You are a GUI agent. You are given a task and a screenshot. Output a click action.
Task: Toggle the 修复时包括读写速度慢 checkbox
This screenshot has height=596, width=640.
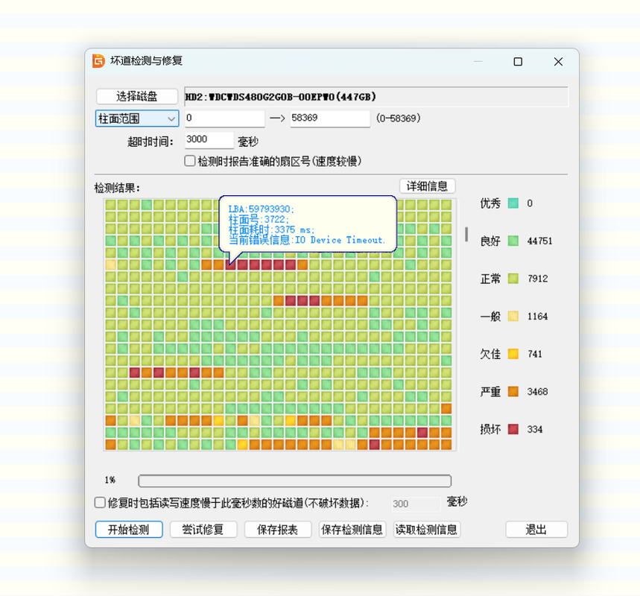[x=100, y=503]
